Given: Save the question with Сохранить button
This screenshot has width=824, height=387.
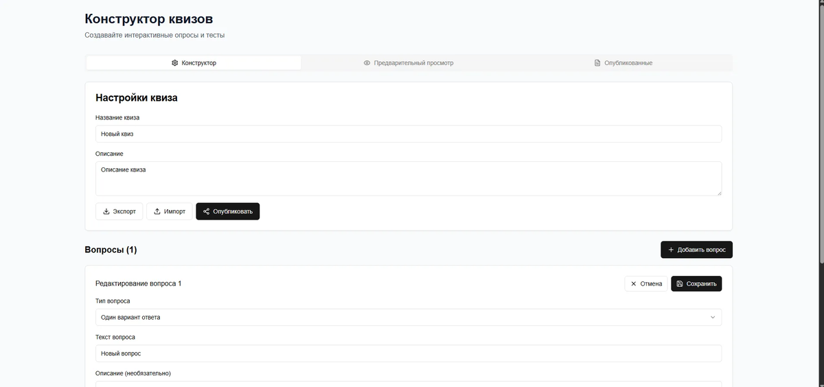Looking at the screenshot, I should (696, 283).
